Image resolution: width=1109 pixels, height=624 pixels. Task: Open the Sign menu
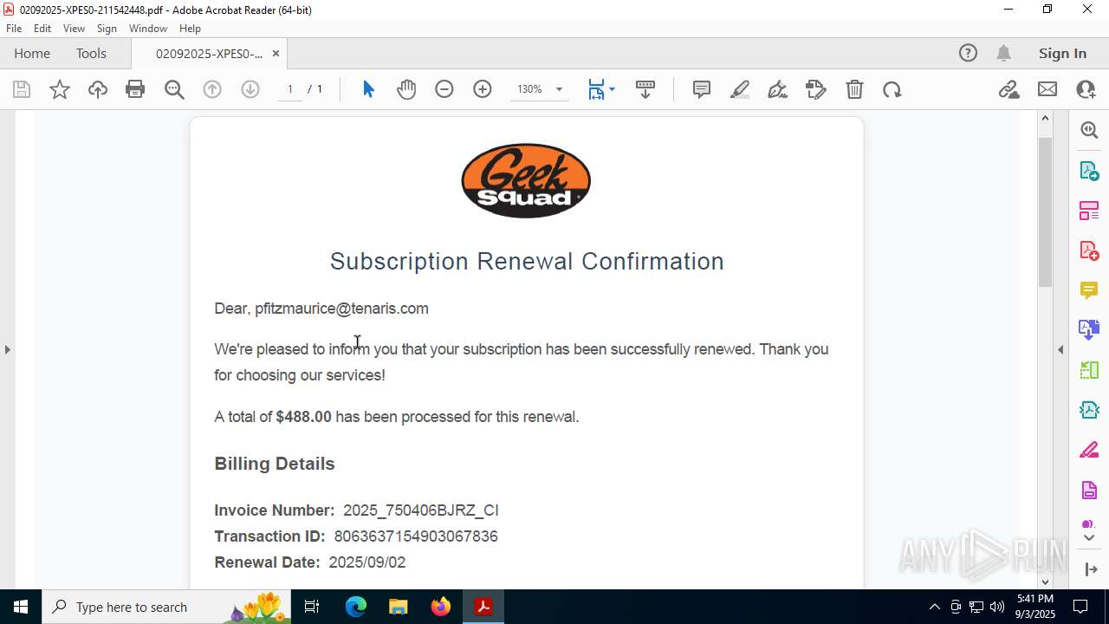107,29
